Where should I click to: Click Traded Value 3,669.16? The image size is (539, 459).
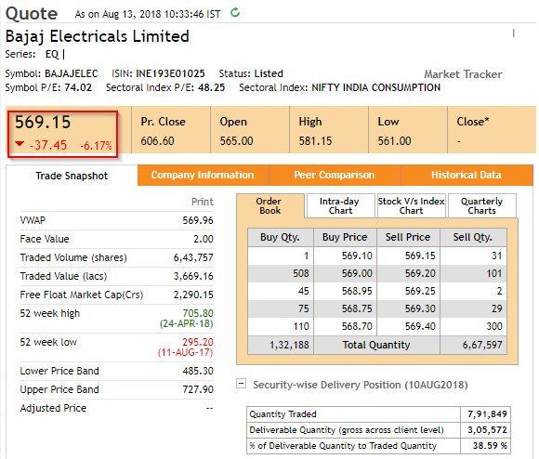(193, 276)
